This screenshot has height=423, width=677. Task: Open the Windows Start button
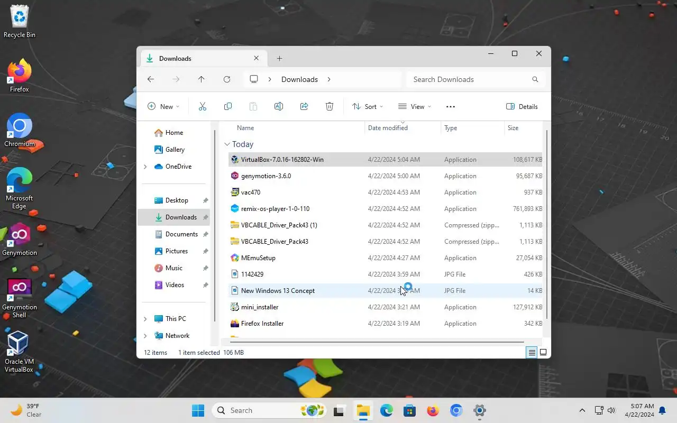198,410
